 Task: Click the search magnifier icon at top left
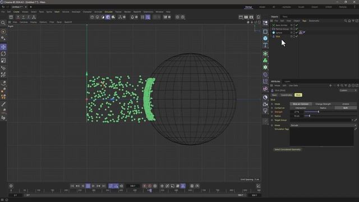click(3, 22)
